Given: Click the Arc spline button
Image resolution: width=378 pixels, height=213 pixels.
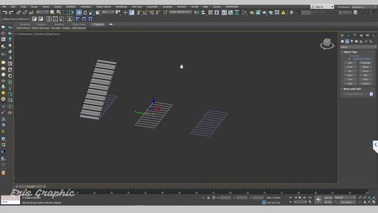Looking at the screenshot, I should tap(350, 71).
